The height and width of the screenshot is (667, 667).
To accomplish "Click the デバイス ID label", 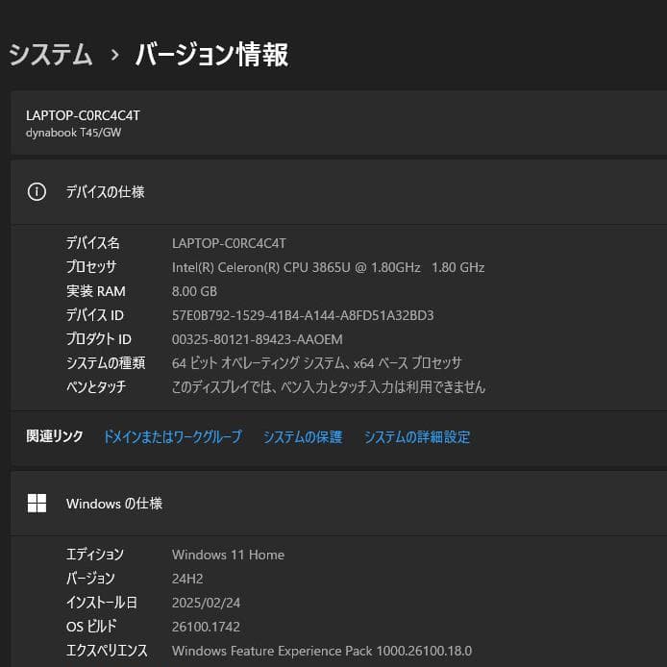I will 95,315.
